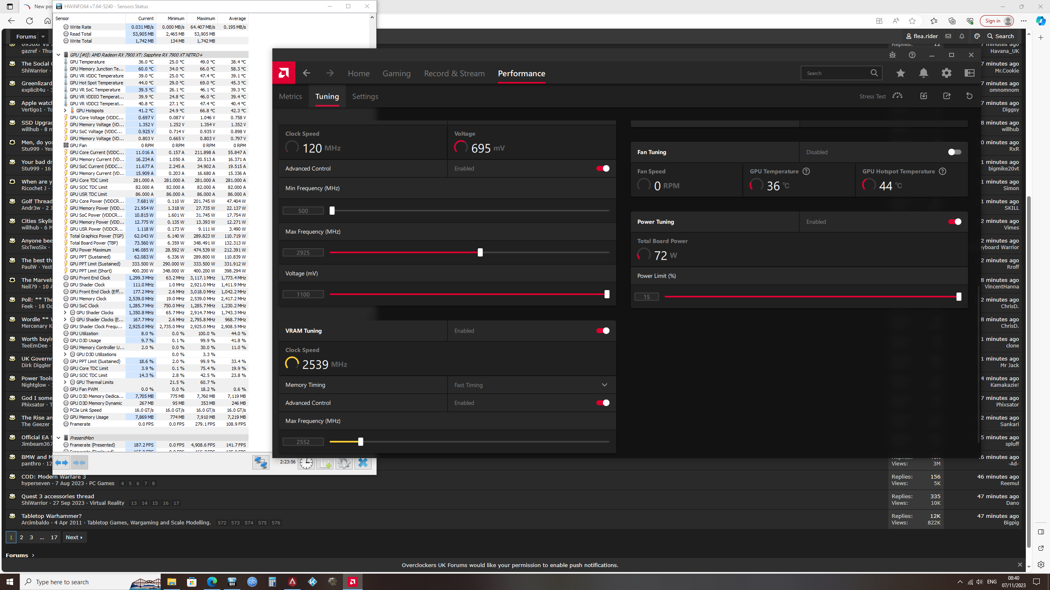Screen dimensions: 1050x590
Task: Switch to the Home tab
Action: click(x=358, y=73)
